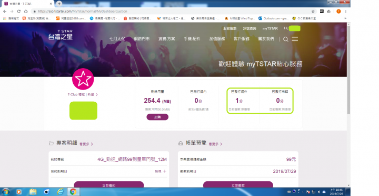379x196 pixels.
Task: Go back to the previous page
Action: 5,12
